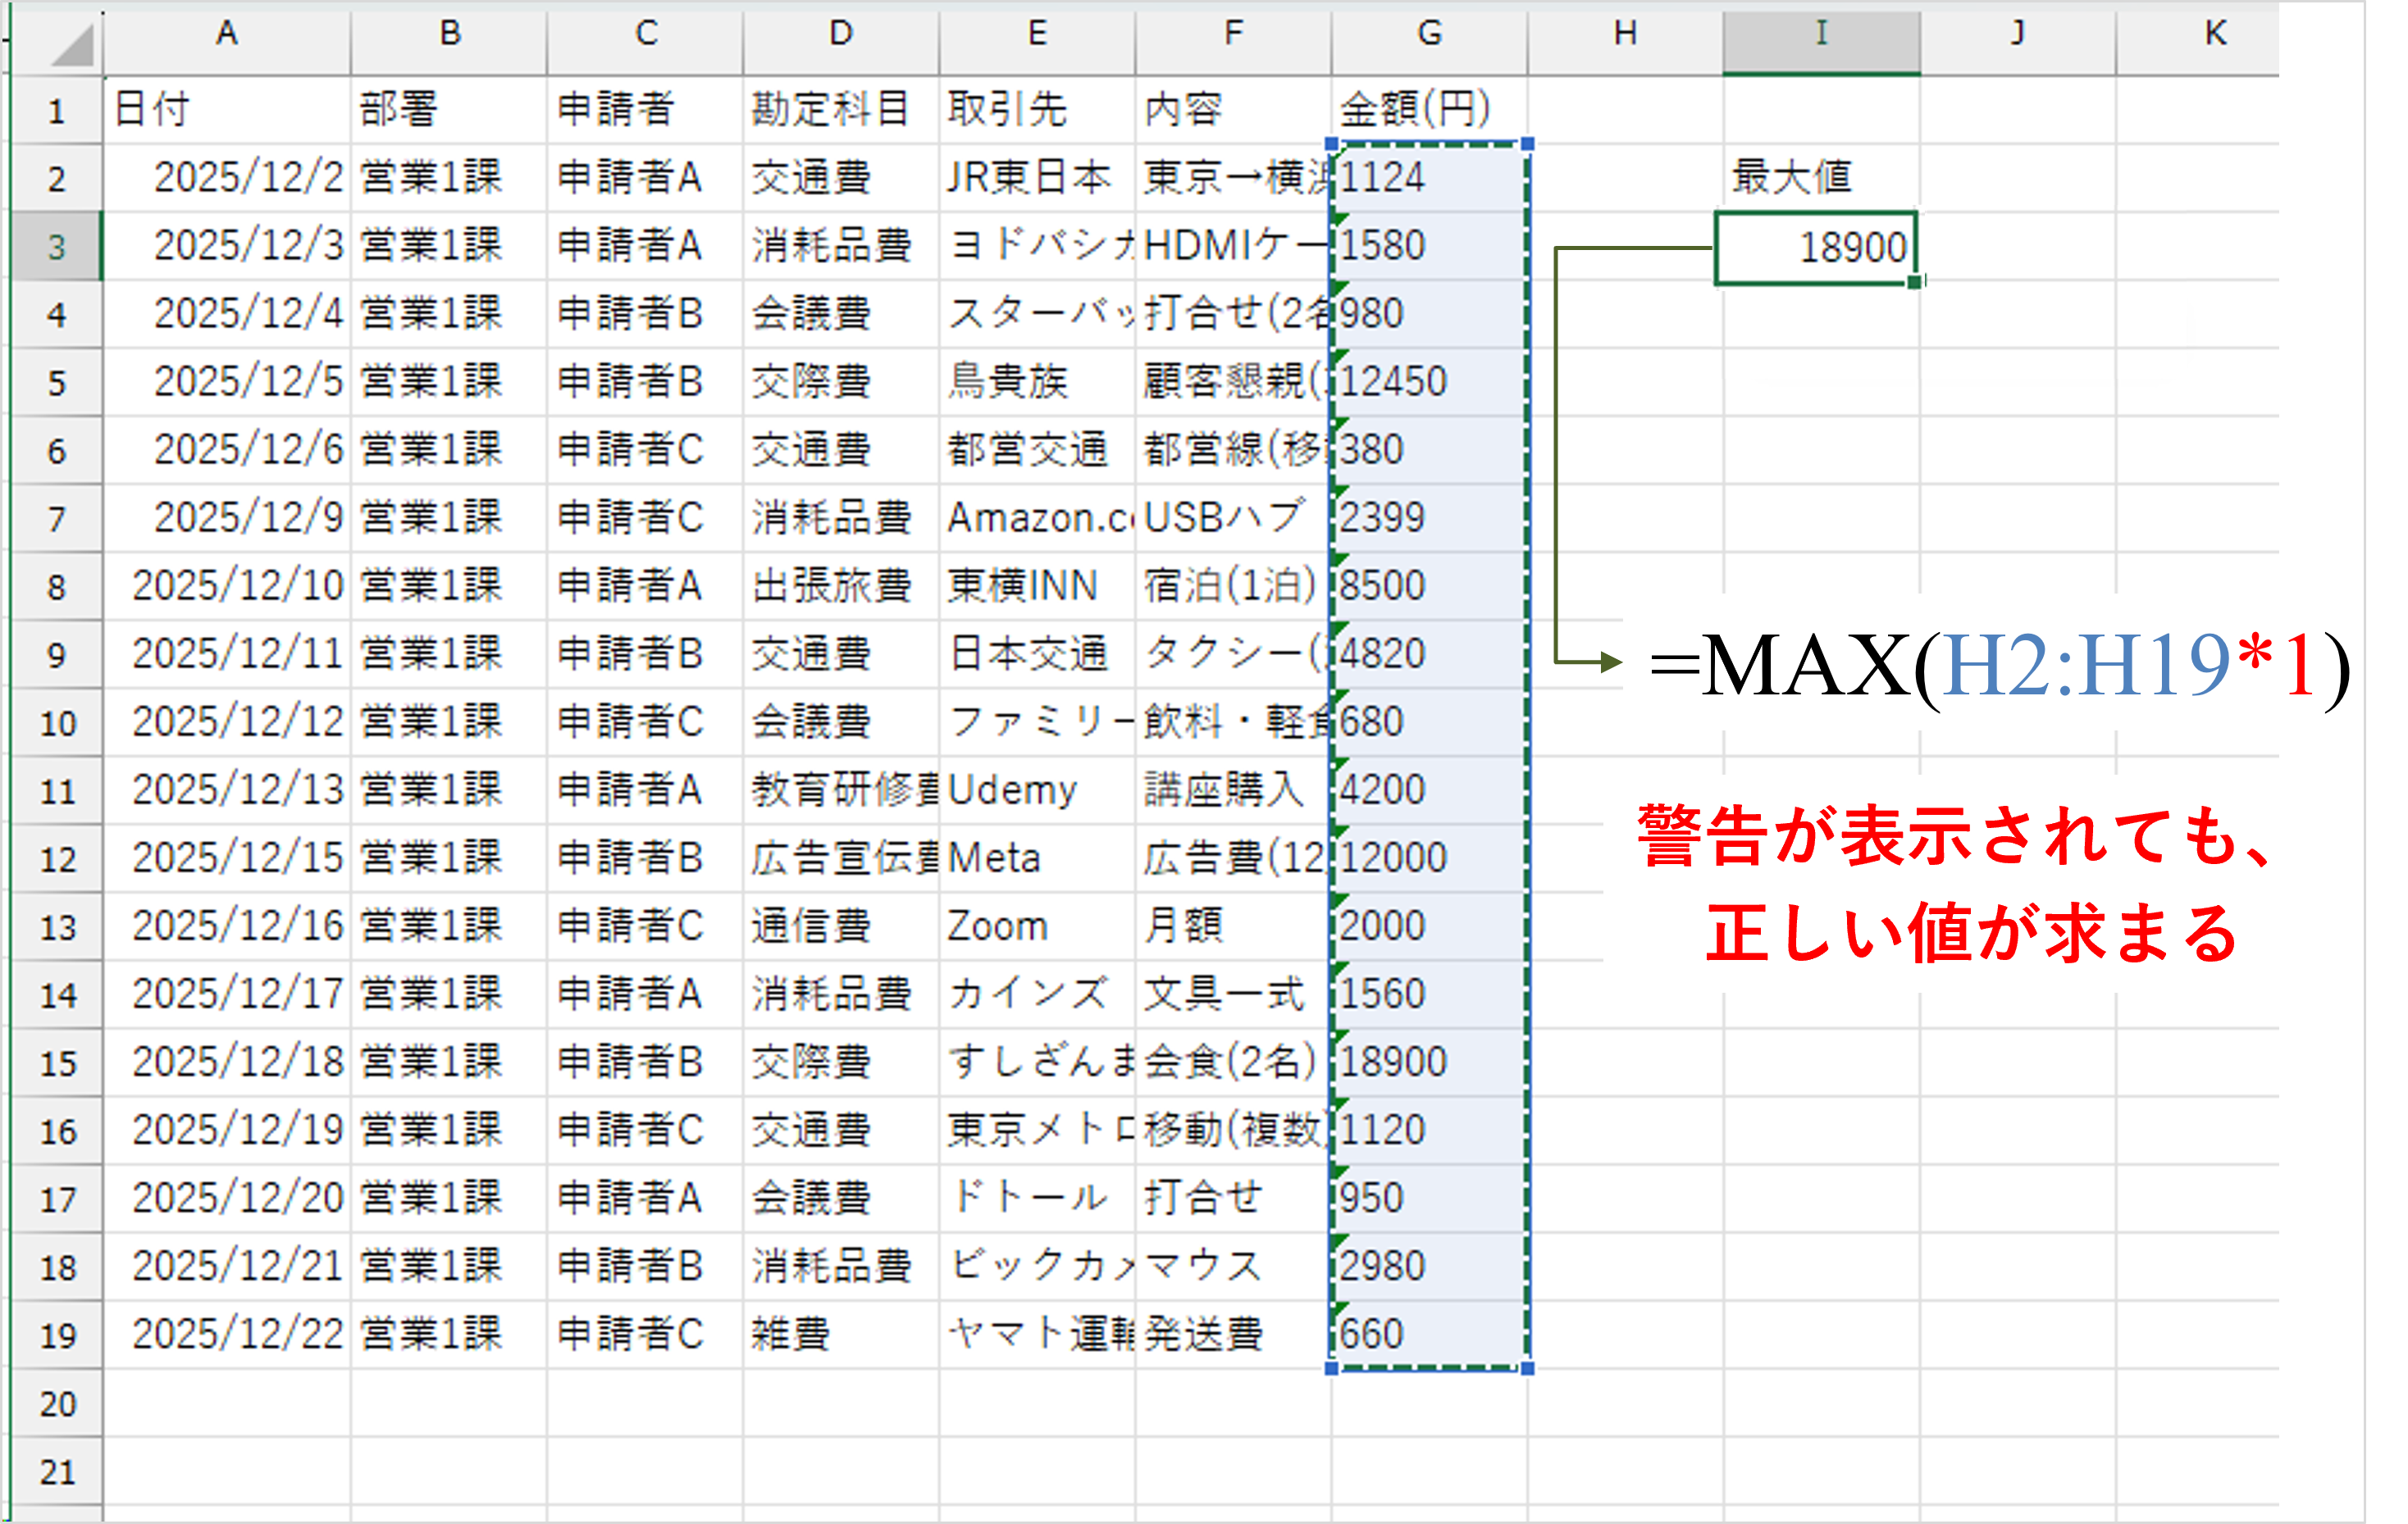The image size is (2408, 1524).
Task: Select row 15 header
Action: pos(55,1062)
